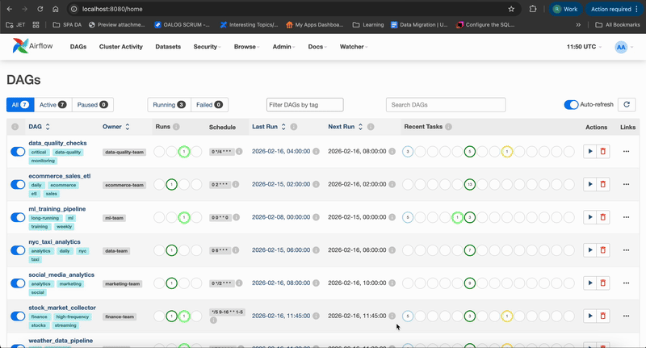Screen dimensions: 646x348
Task: Pause the ecommerce_sales_etl DAG toggle
Action: (x=18, y=185)
